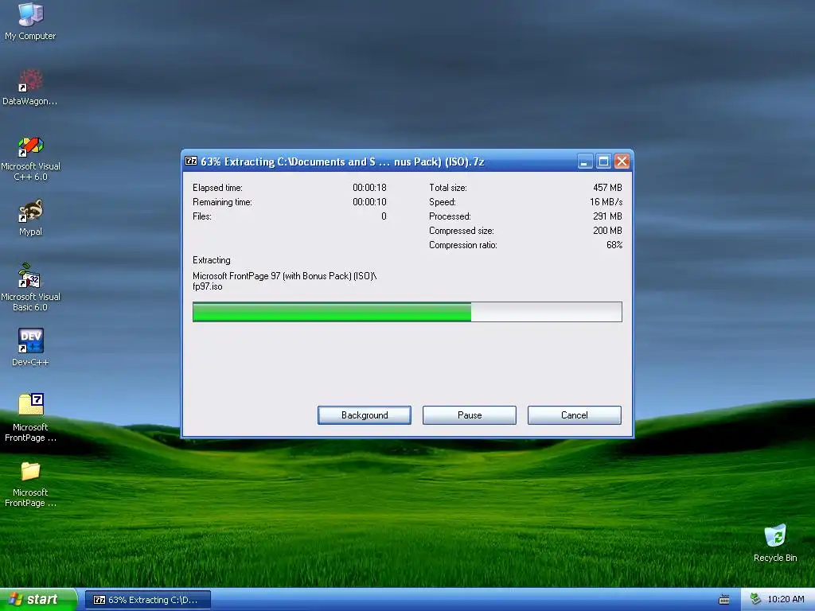Open Microsoft Visual Basic 6.0 shortcut

point(30,287)
